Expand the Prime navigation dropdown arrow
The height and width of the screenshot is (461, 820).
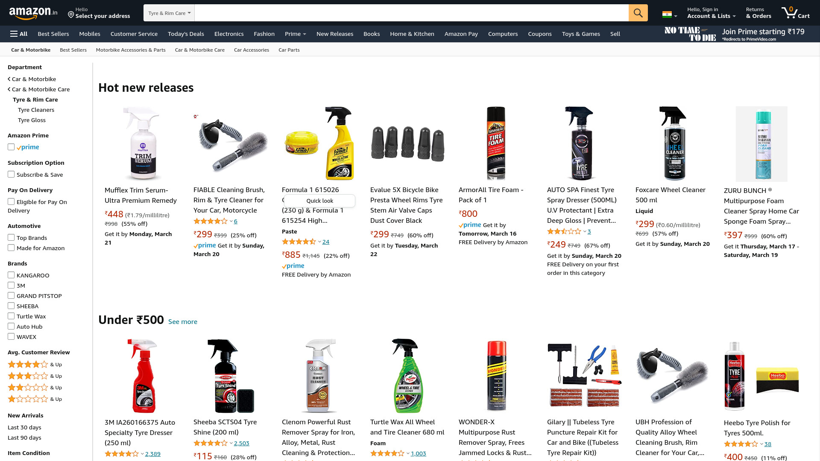305,34
